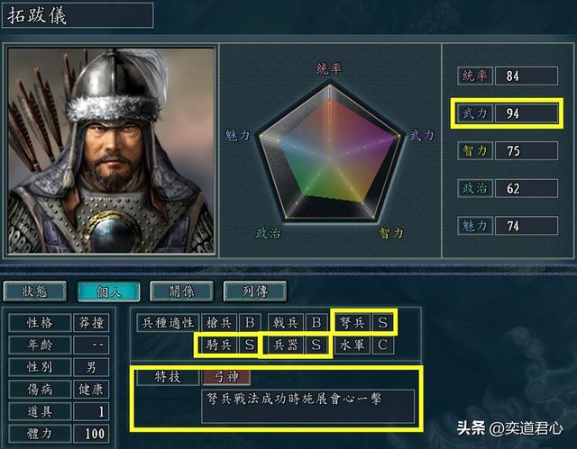577x449 pixels.
Task: Open the 關係 tab
Action: tap(182, 292)
